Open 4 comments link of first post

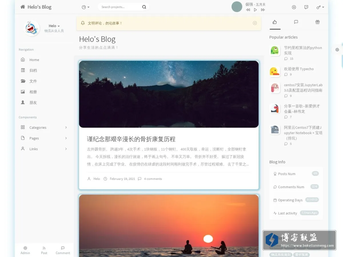[153, 179]
